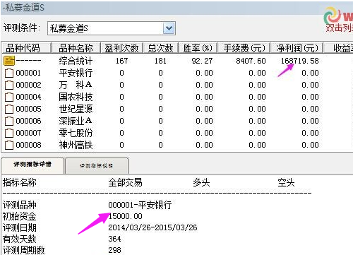Click the -私募金道S window title
353x255 pixels.
[23, 8]
